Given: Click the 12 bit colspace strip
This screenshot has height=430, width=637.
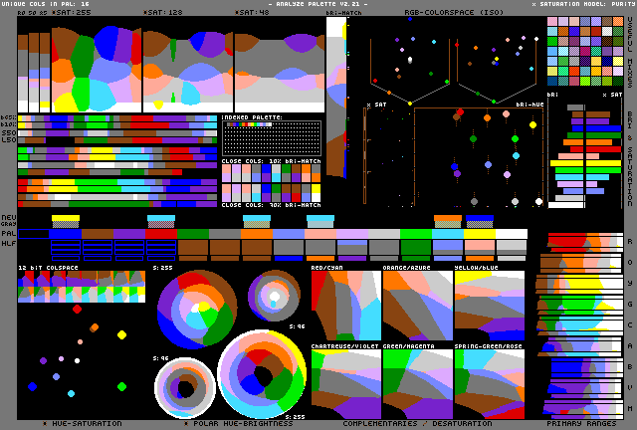Looking at the screenshot, I should 82,286.
